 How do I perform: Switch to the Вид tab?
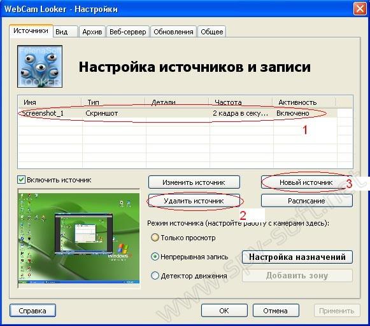tap(66, 32)
